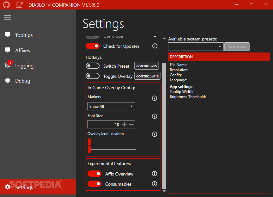Click the settings vertical scrollbar thumb
The width and height of the screenshot is (273, 197).
(164, 126)
